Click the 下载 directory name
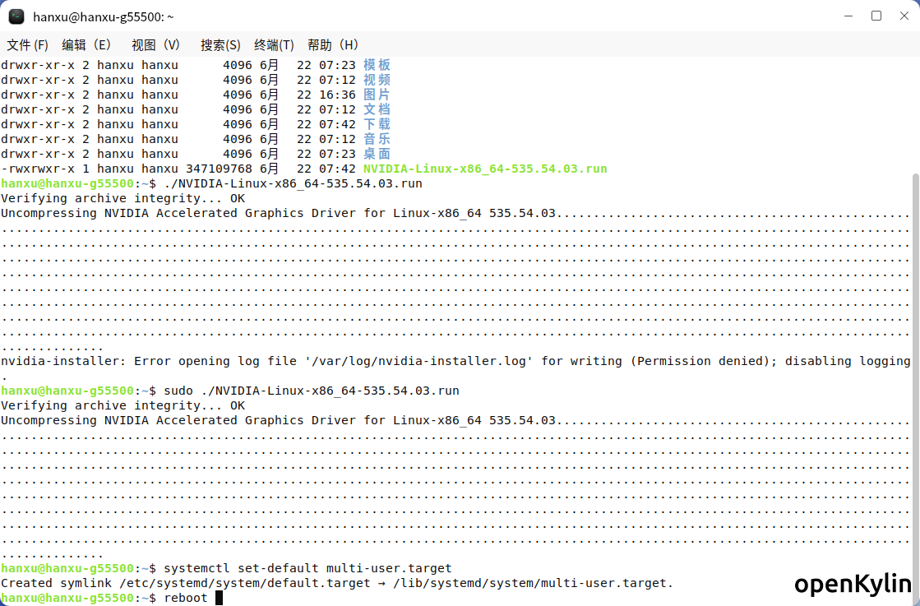The width and height of the screenshot is (920, 606). (x=377, y=124)
